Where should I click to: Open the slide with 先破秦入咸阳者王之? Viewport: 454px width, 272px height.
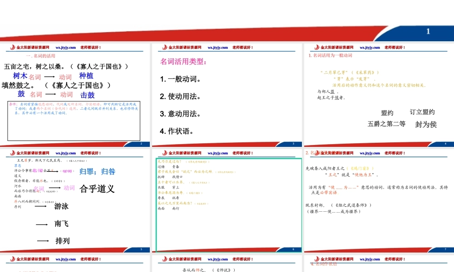tap(379, 201)
